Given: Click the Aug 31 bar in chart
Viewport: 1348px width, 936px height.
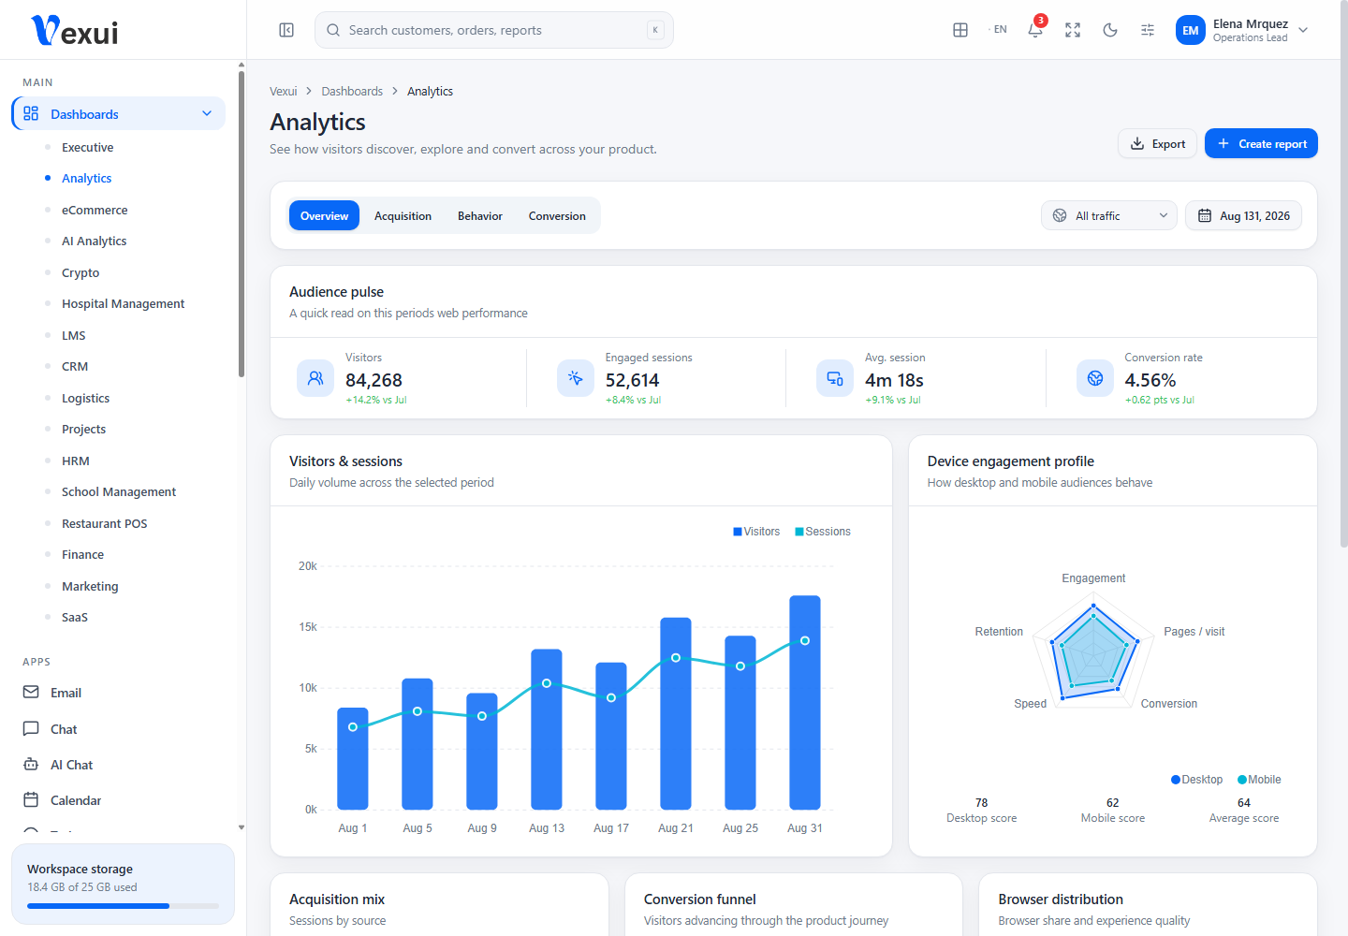Looking at the screenshot, I should (805, 703).
